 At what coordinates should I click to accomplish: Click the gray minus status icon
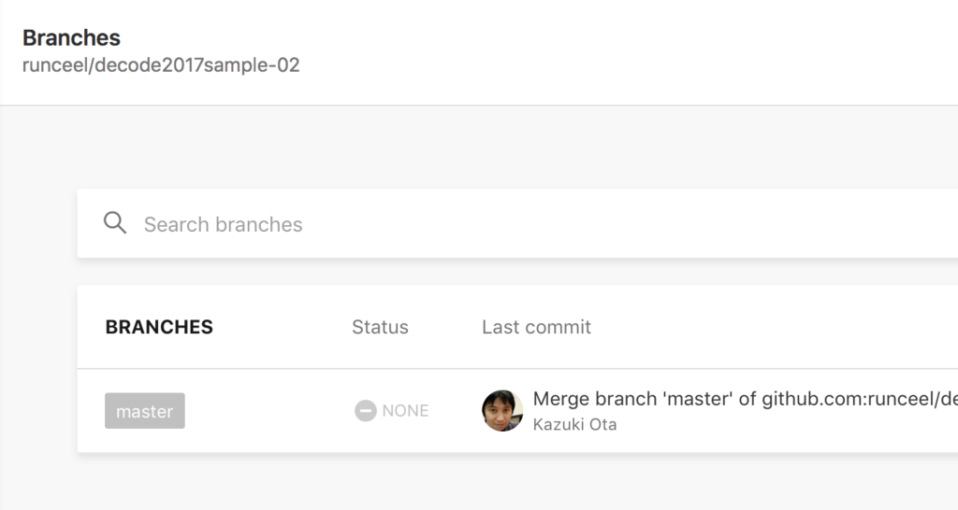click(x=365, y=411)
